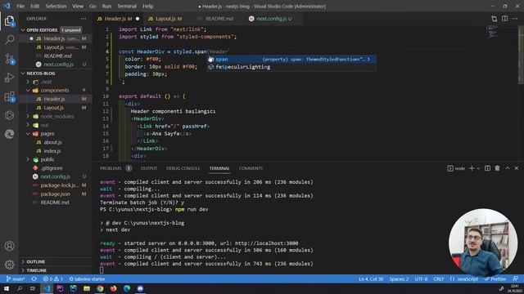Open the Terminal menu
Screen dimensions: 524x294
click(x=127, y=6)
